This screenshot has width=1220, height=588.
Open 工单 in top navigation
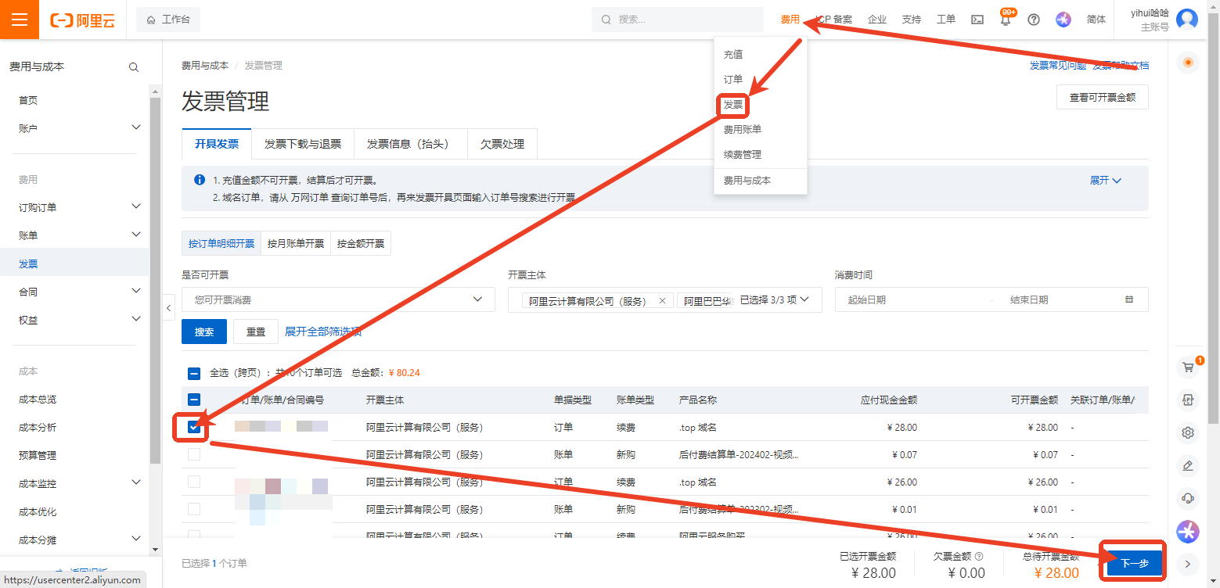[946, 20]
